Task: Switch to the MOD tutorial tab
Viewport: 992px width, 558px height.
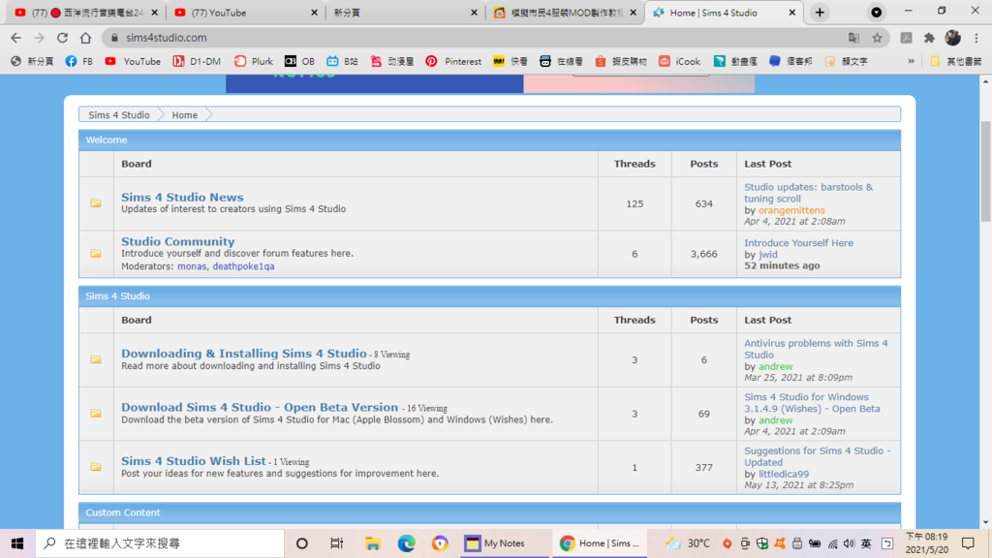Action: point(566,13)
